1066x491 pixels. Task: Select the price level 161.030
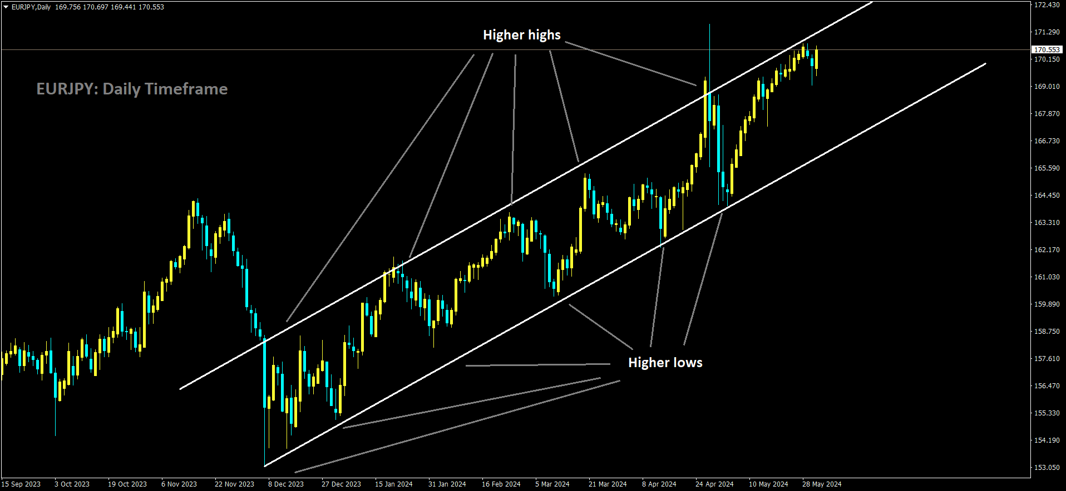click(1047, 277)
